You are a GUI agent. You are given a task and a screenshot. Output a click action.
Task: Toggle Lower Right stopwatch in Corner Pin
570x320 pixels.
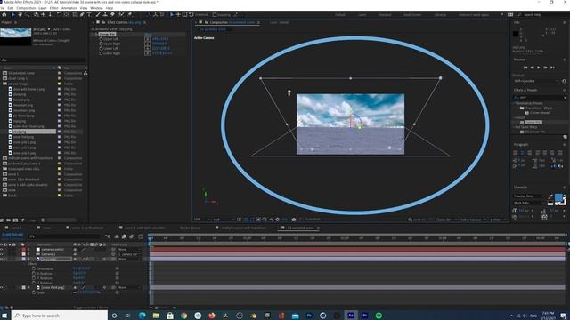coord(101,53)
